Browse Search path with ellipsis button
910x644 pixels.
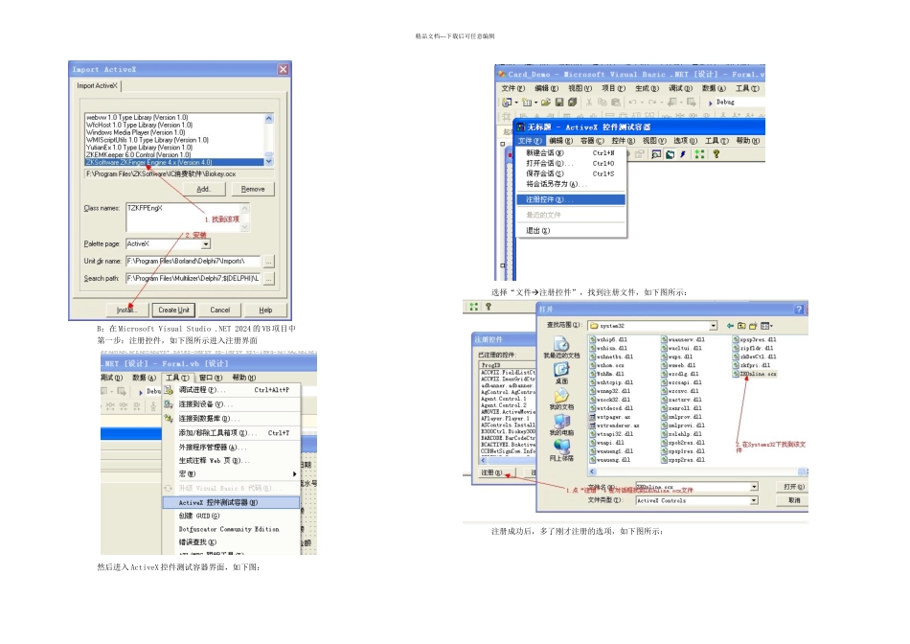click(269, 279)
